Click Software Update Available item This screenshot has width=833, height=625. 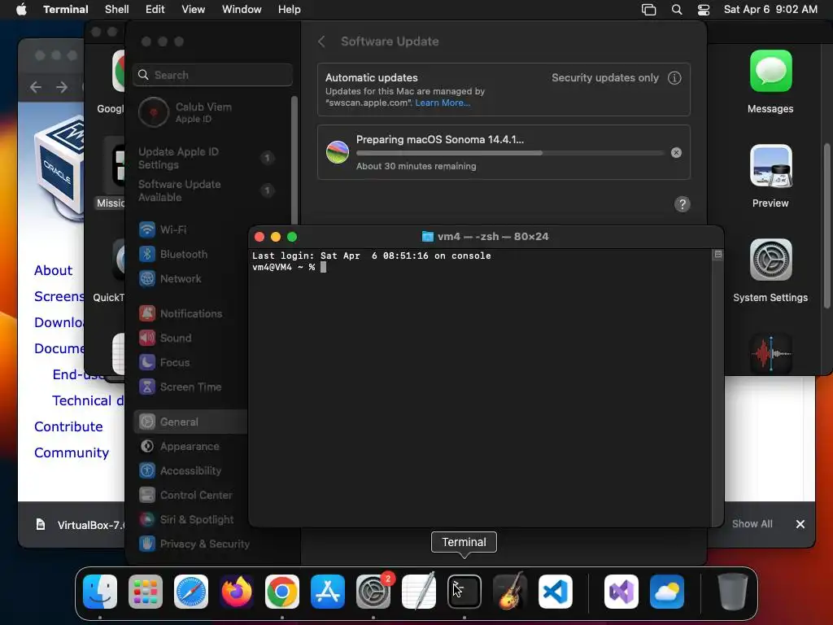pyautogui.click(x=207, y=190)
